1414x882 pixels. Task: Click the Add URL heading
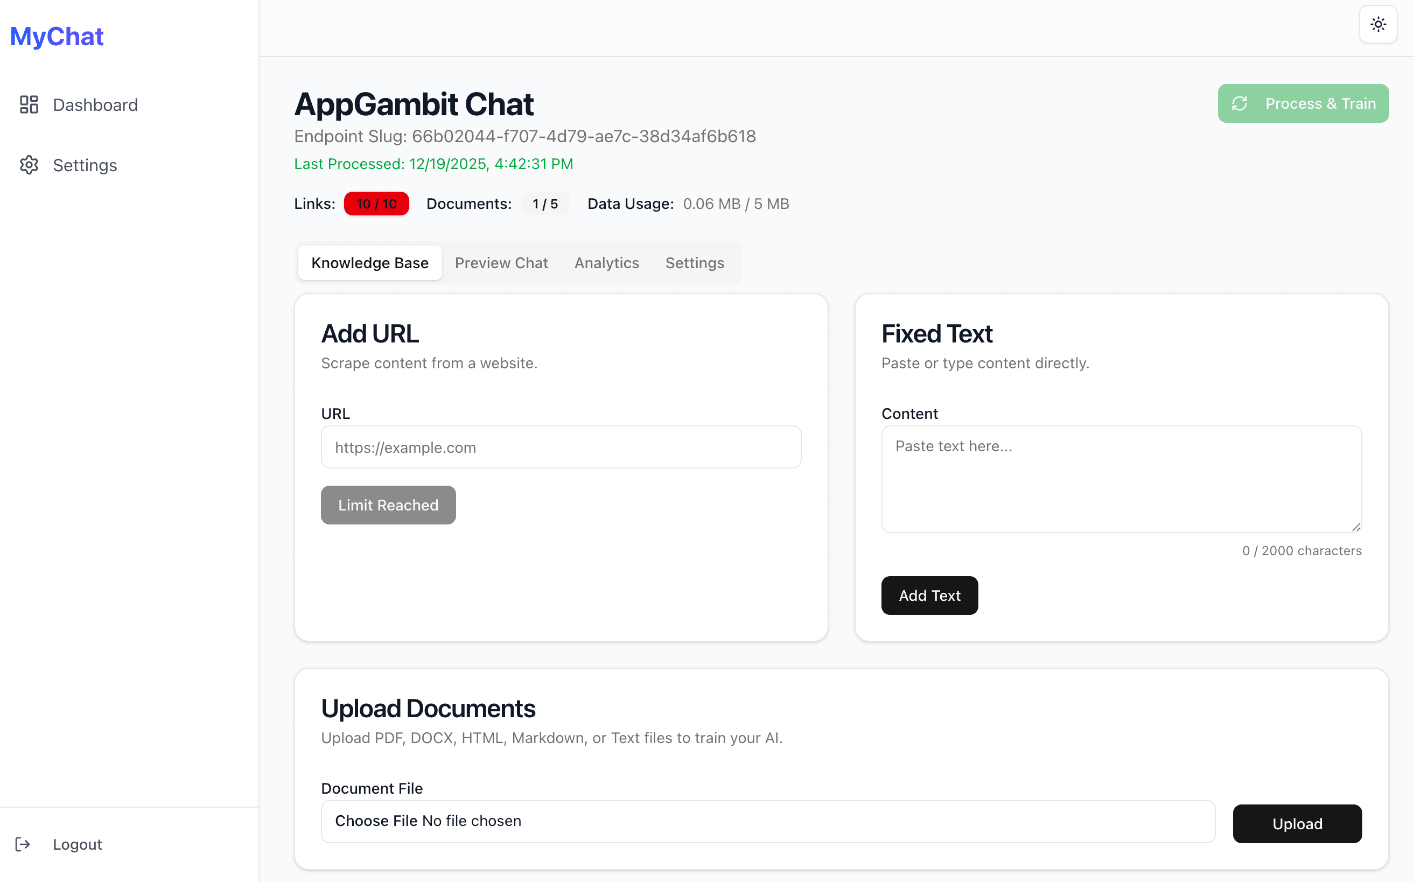pos(370,334)
